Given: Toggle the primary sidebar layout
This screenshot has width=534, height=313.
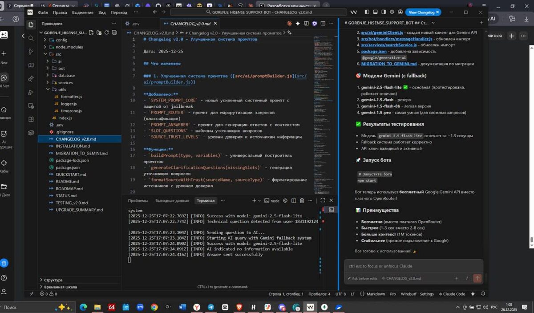Looking at the screenshot, I should [x=367, y=12].
